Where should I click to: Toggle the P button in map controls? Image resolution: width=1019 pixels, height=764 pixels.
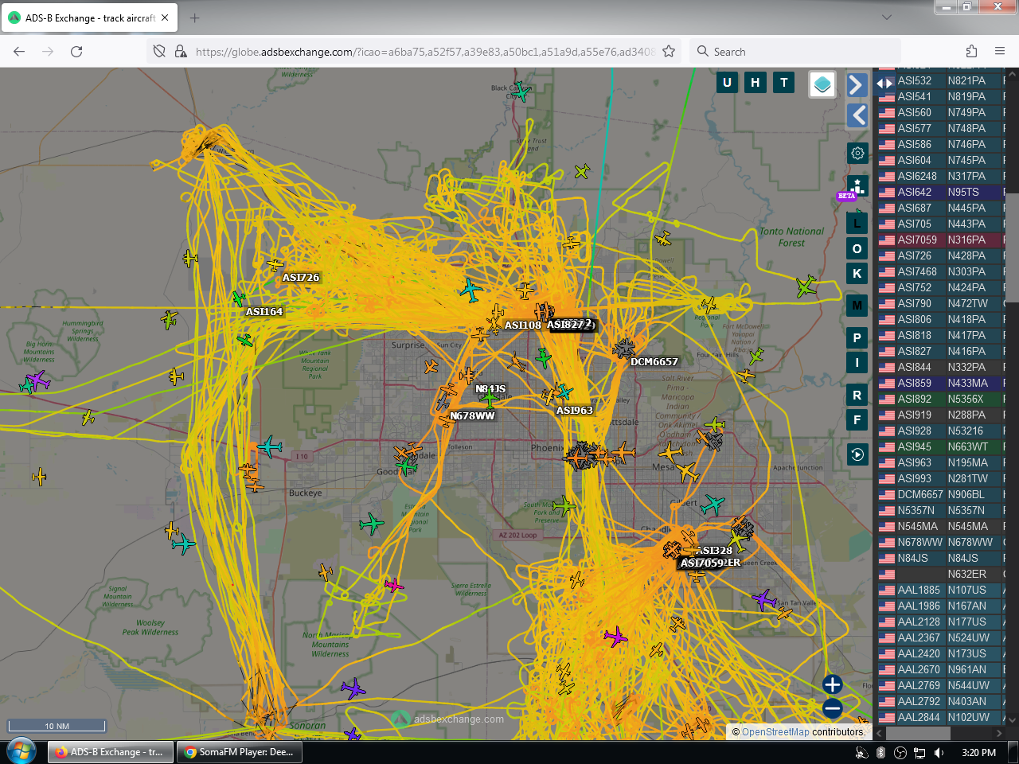857,337
